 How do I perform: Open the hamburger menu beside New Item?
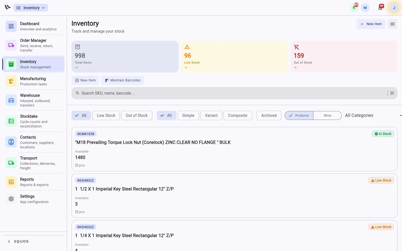click(x=393, y=24)
